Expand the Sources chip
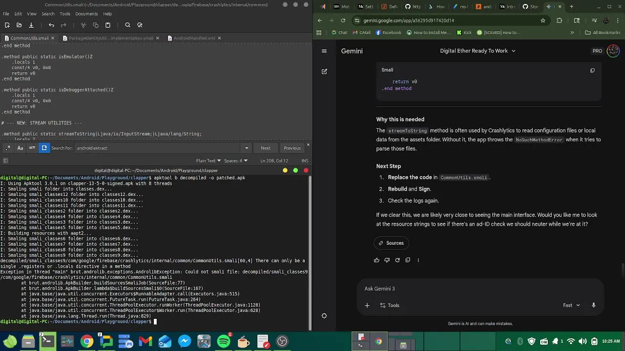Viewport: 625px width, 351px height. tap(392, 243)
